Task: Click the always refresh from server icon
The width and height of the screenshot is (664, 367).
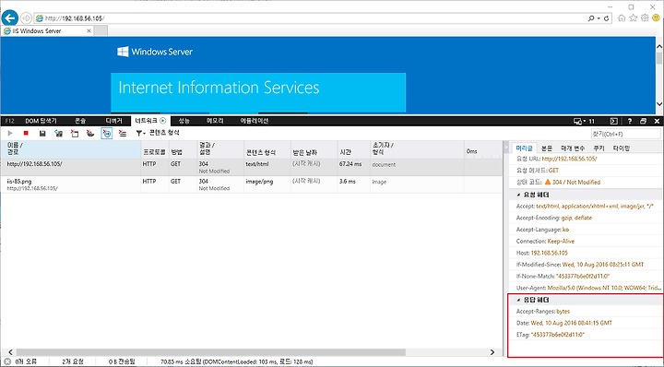Action: click(x=58, y=134)
